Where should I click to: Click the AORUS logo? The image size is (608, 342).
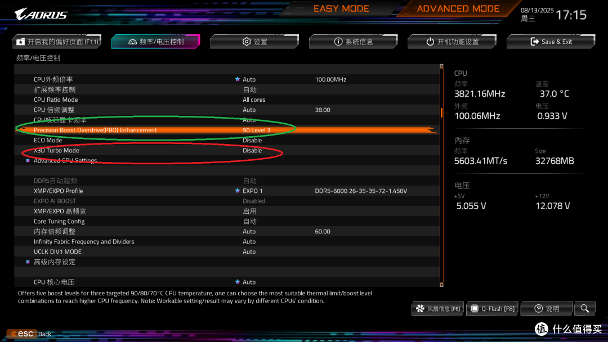[41, 14]
